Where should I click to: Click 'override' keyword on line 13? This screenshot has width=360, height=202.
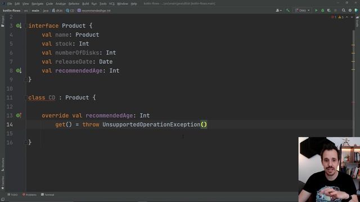point(55,116)
